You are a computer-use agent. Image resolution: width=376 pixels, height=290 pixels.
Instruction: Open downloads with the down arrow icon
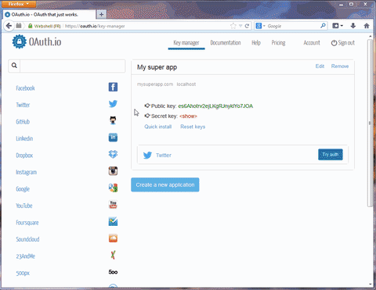(353, 26)
